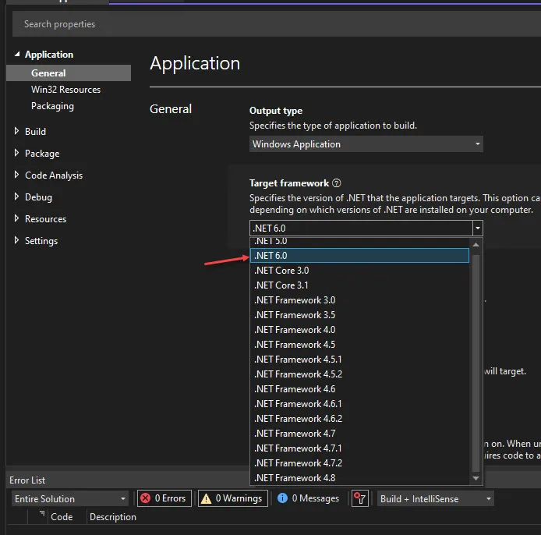Open the Packaging page
This screenshot has height=535, width=541.
(x=52, y=106)
